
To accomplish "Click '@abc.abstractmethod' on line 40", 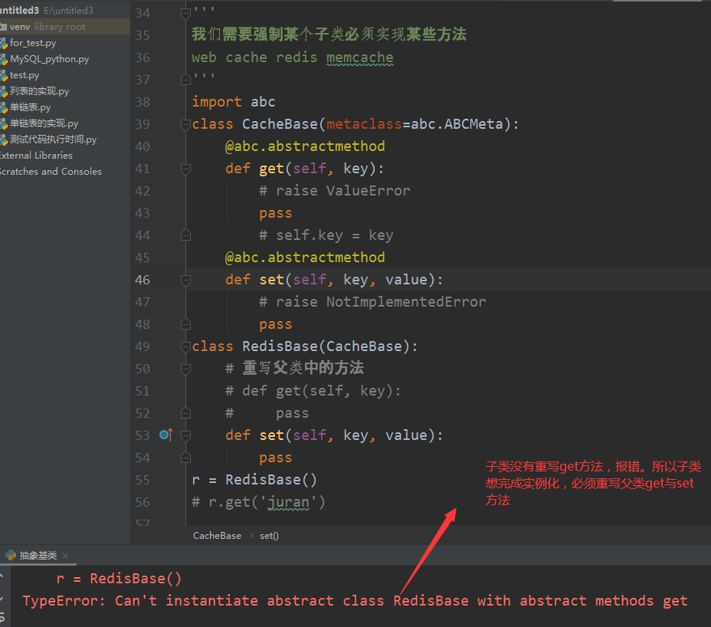I will [305, 146].
